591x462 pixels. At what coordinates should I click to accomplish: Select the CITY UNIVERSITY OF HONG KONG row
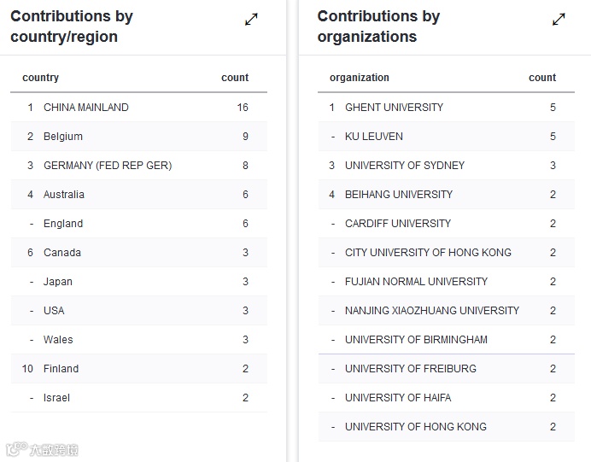[x=428, y=253]
